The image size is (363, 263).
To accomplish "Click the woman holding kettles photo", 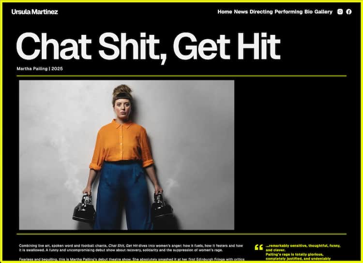I will (126, 155).
